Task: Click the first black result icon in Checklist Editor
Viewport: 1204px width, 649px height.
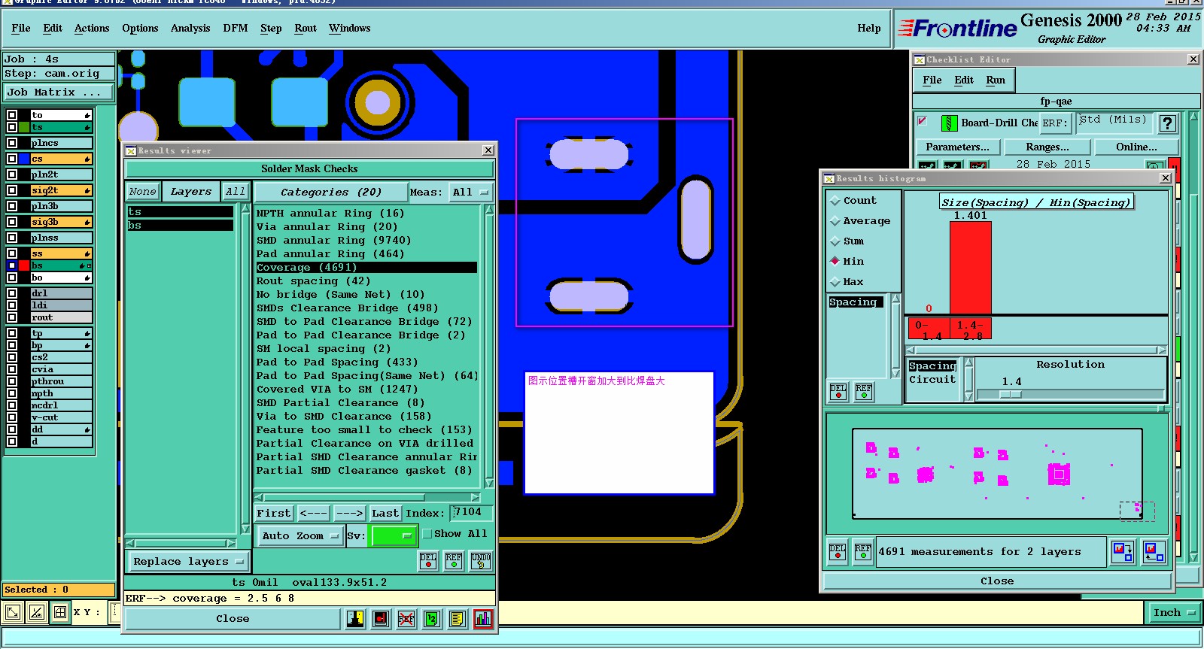Action: click(928, 165)
